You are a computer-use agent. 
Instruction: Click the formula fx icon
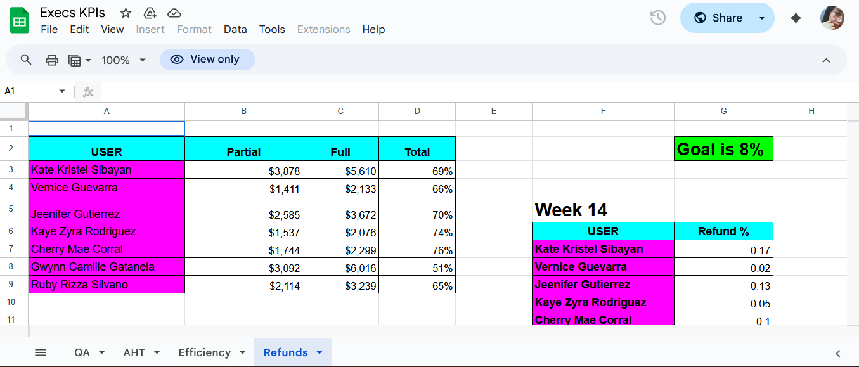coord(88,92)
